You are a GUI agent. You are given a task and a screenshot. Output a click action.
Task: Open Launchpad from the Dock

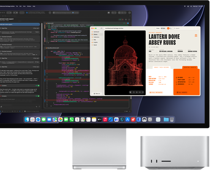tap(33, 119)
